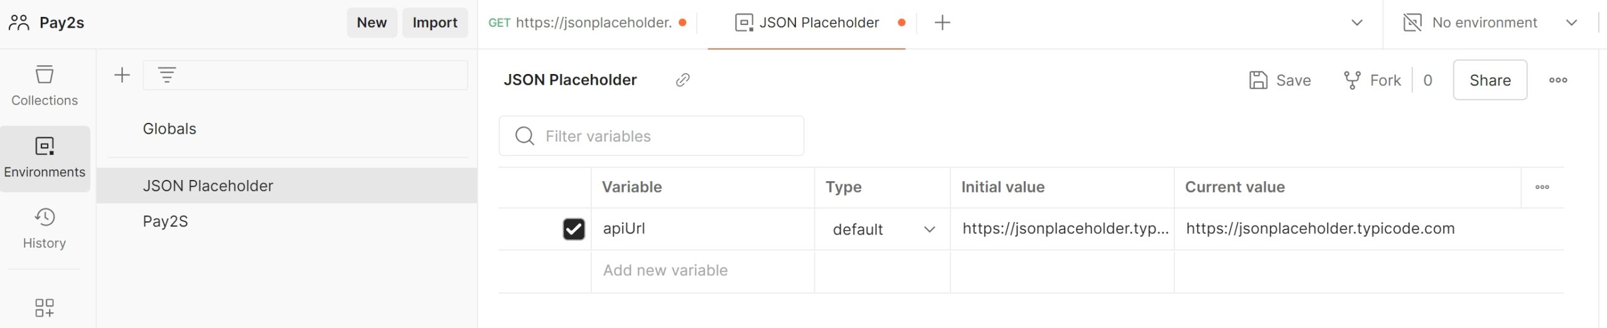Image resolution: width=1607 pixels, height=328 pixels.
Task: Save the JSON Placeholder environment
Action: pyautogui.click(x=1280, y=80)
